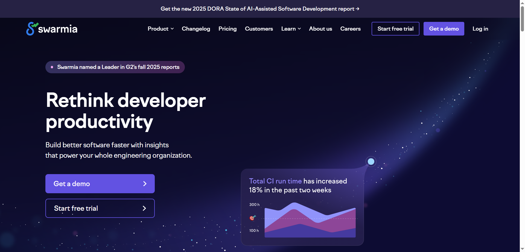Click the "300 h" chart axis label
The width and height of the screenshot is (525, 252).
point(254,204)
